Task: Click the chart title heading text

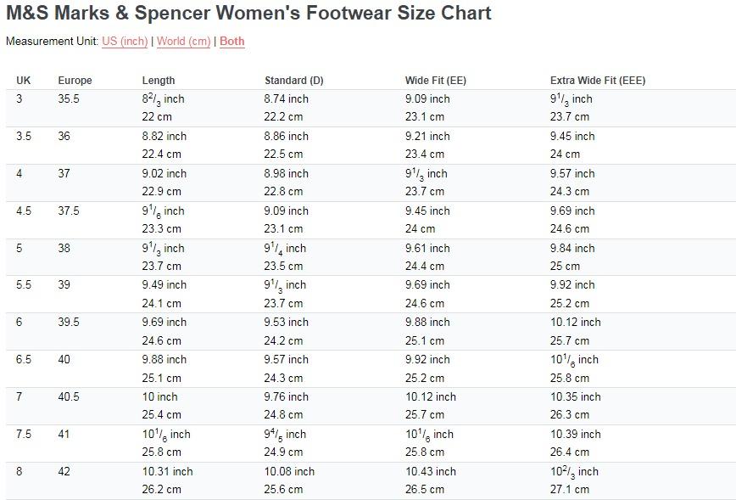Action: [x=248, y=13]
